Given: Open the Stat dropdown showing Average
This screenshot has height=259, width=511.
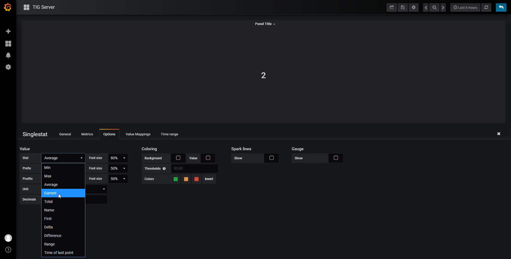Looking at the screenshot, I should pos(63,158).
